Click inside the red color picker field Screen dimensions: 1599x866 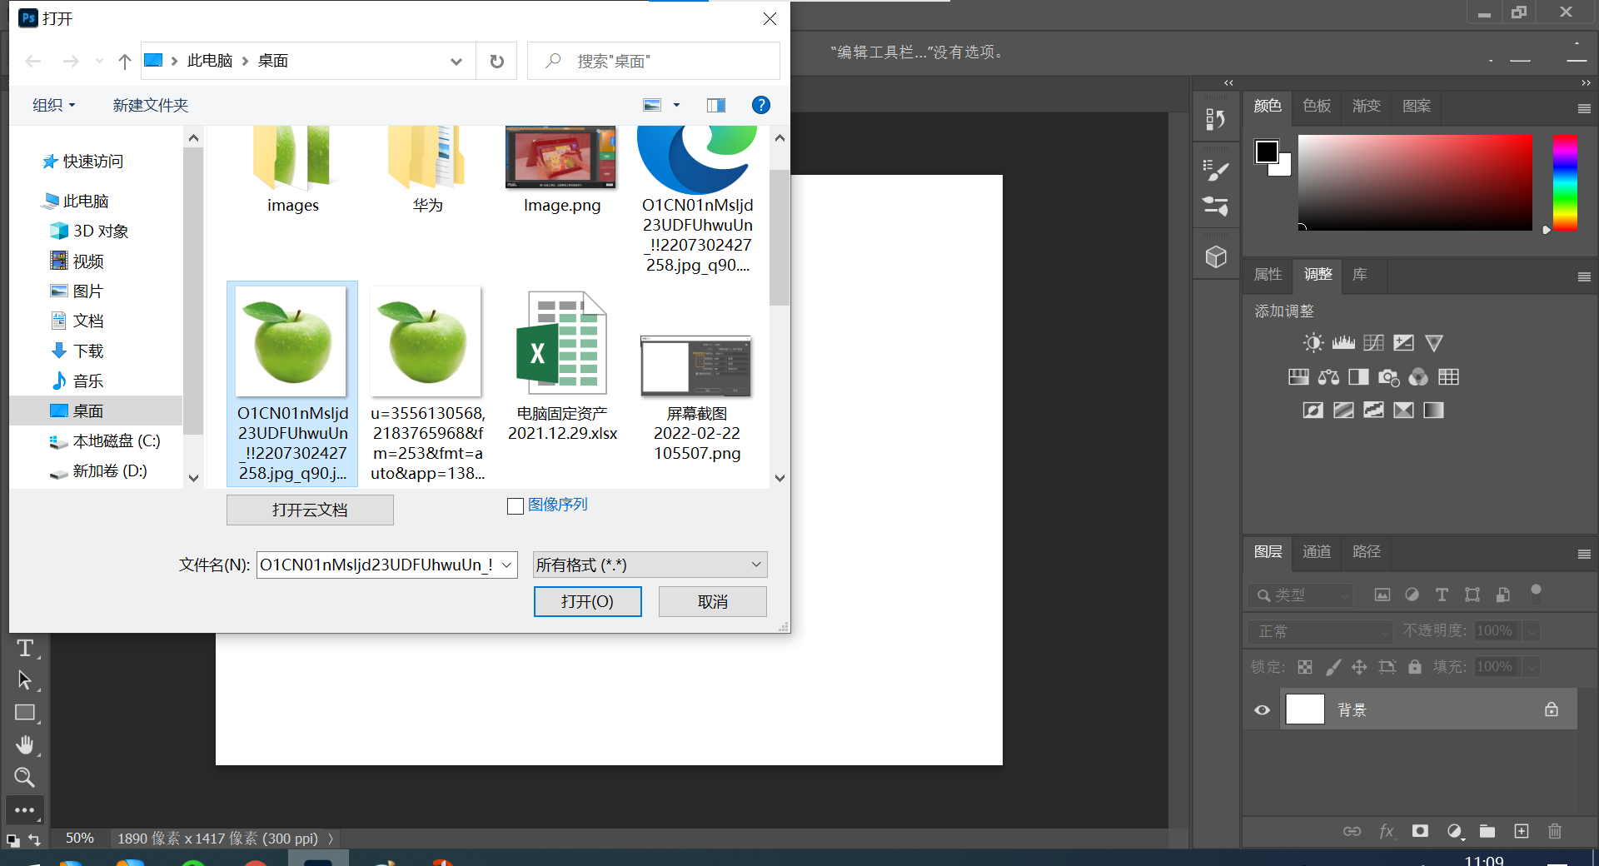[x=1415, y=182]
